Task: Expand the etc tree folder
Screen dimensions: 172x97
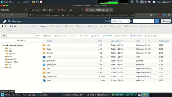Action: (5, 48)
